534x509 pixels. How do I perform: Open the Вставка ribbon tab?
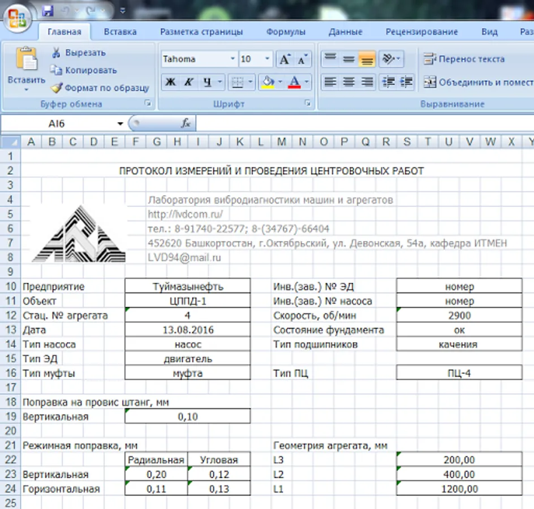[x=120, y=32]
